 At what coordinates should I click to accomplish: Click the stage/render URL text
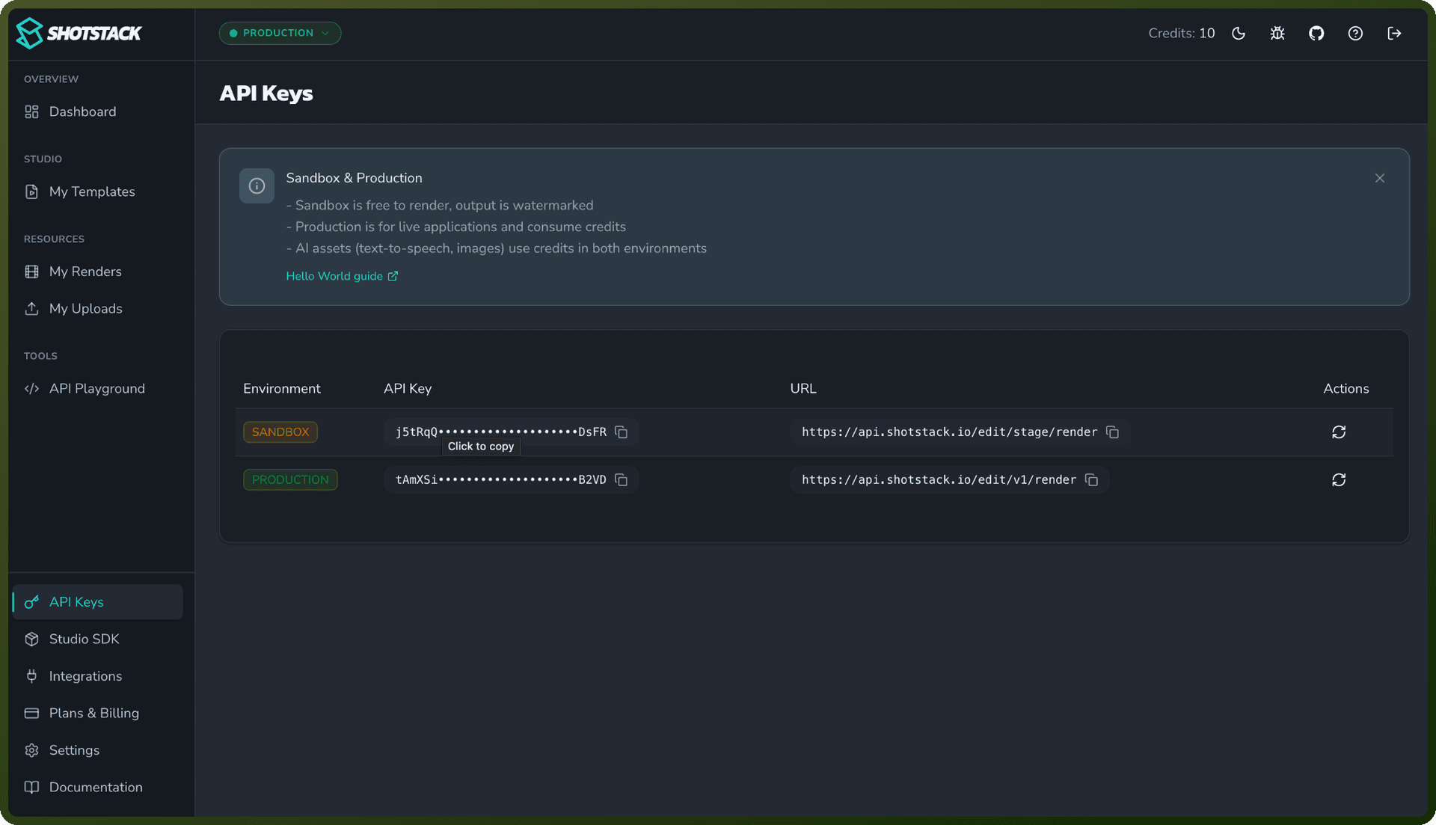click(x=949, y=432)
